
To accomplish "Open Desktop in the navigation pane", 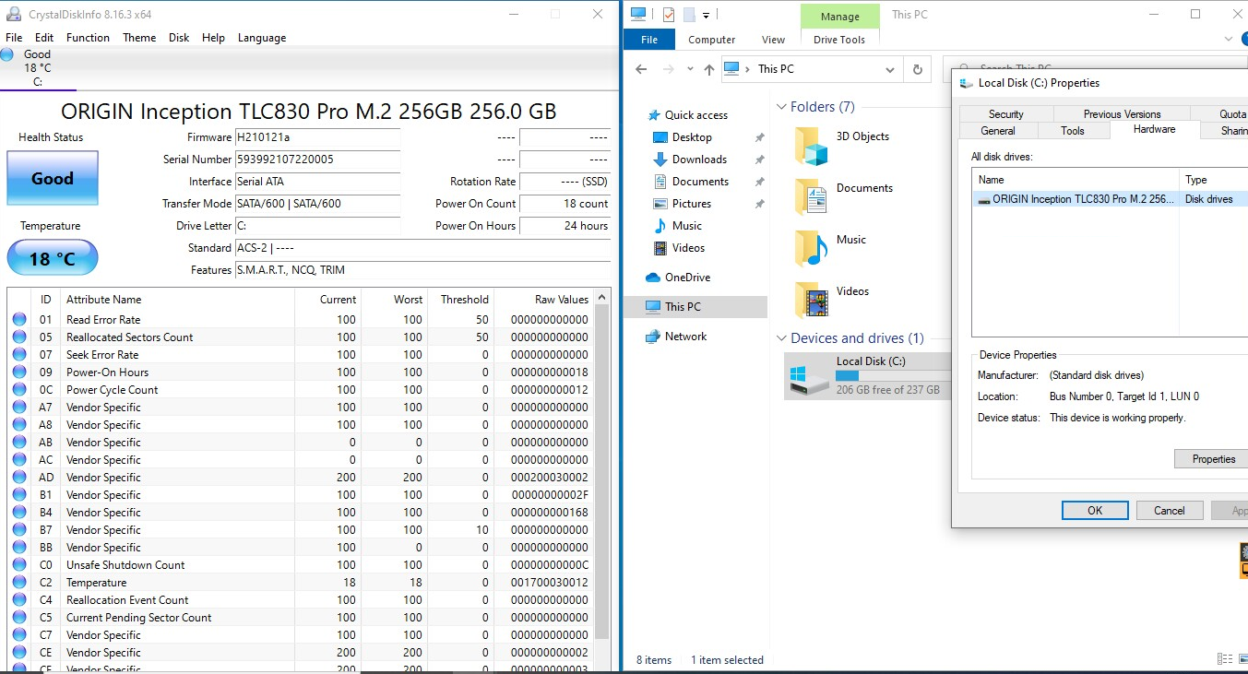I will [692, 137].
